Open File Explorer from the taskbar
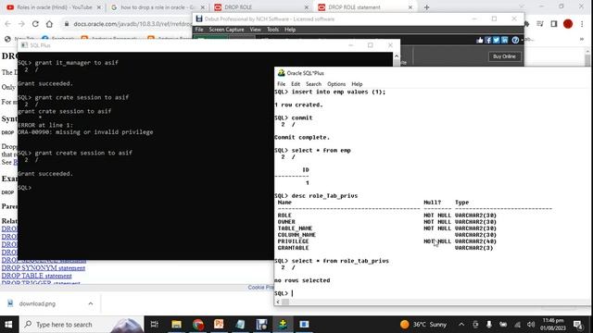 [176, 325]
